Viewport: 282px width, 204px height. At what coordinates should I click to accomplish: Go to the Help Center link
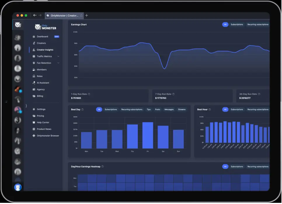pyautogui.click(x=43, y=123)
